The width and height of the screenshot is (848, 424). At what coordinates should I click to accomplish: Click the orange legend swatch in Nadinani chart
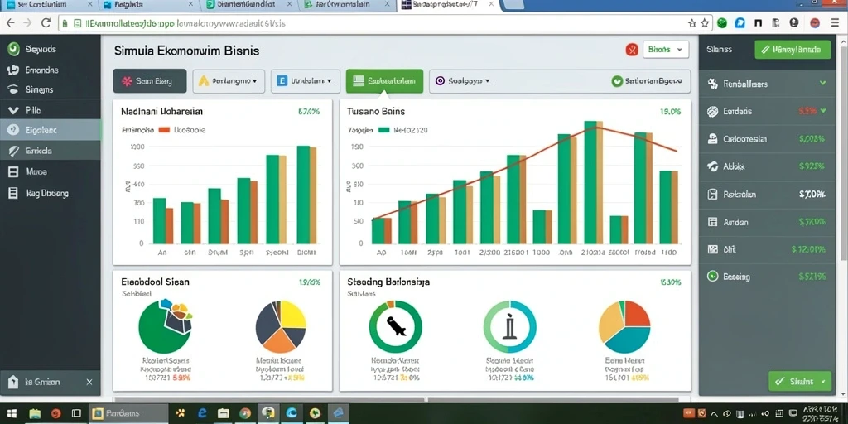[x=165, y=130]
